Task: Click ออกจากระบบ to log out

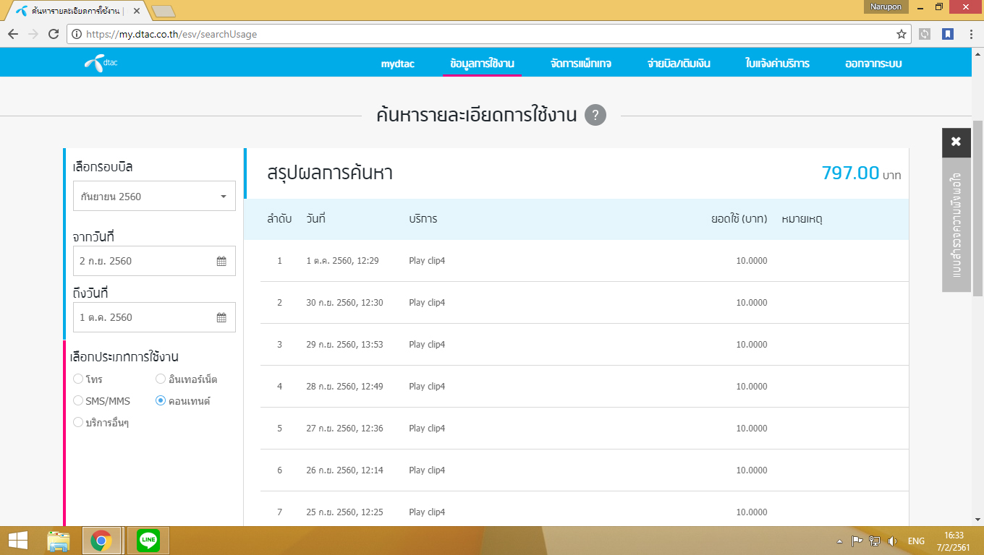Action: [x=873, y=64]
